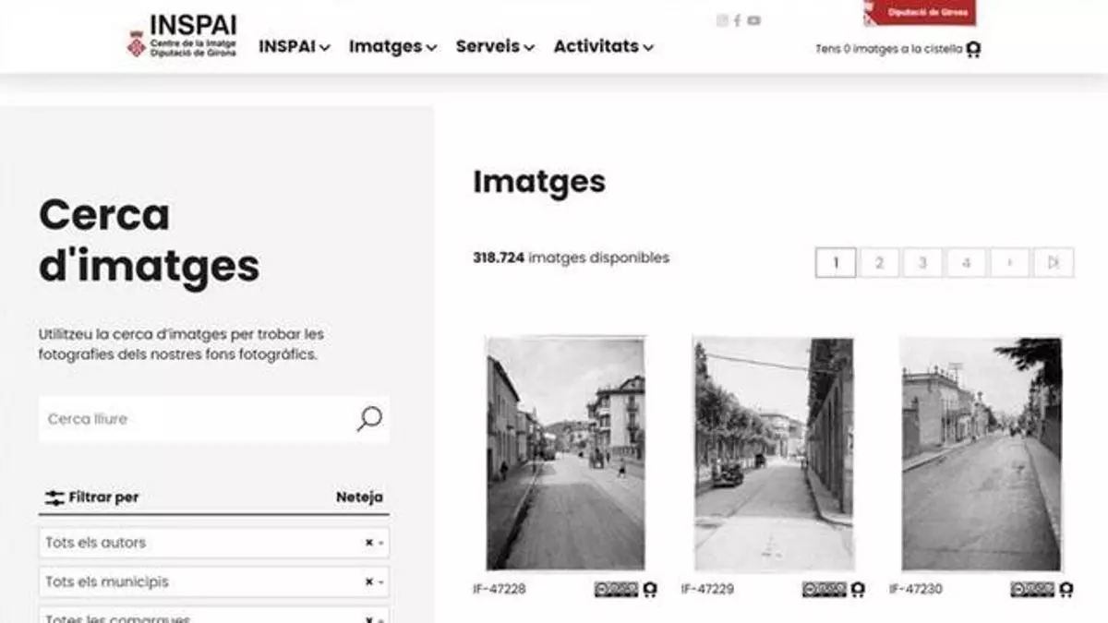The height and width of the screenshot is (623, 1108).
Task: Open the Imatges navigation menu
Action: [x=392, y=46]
